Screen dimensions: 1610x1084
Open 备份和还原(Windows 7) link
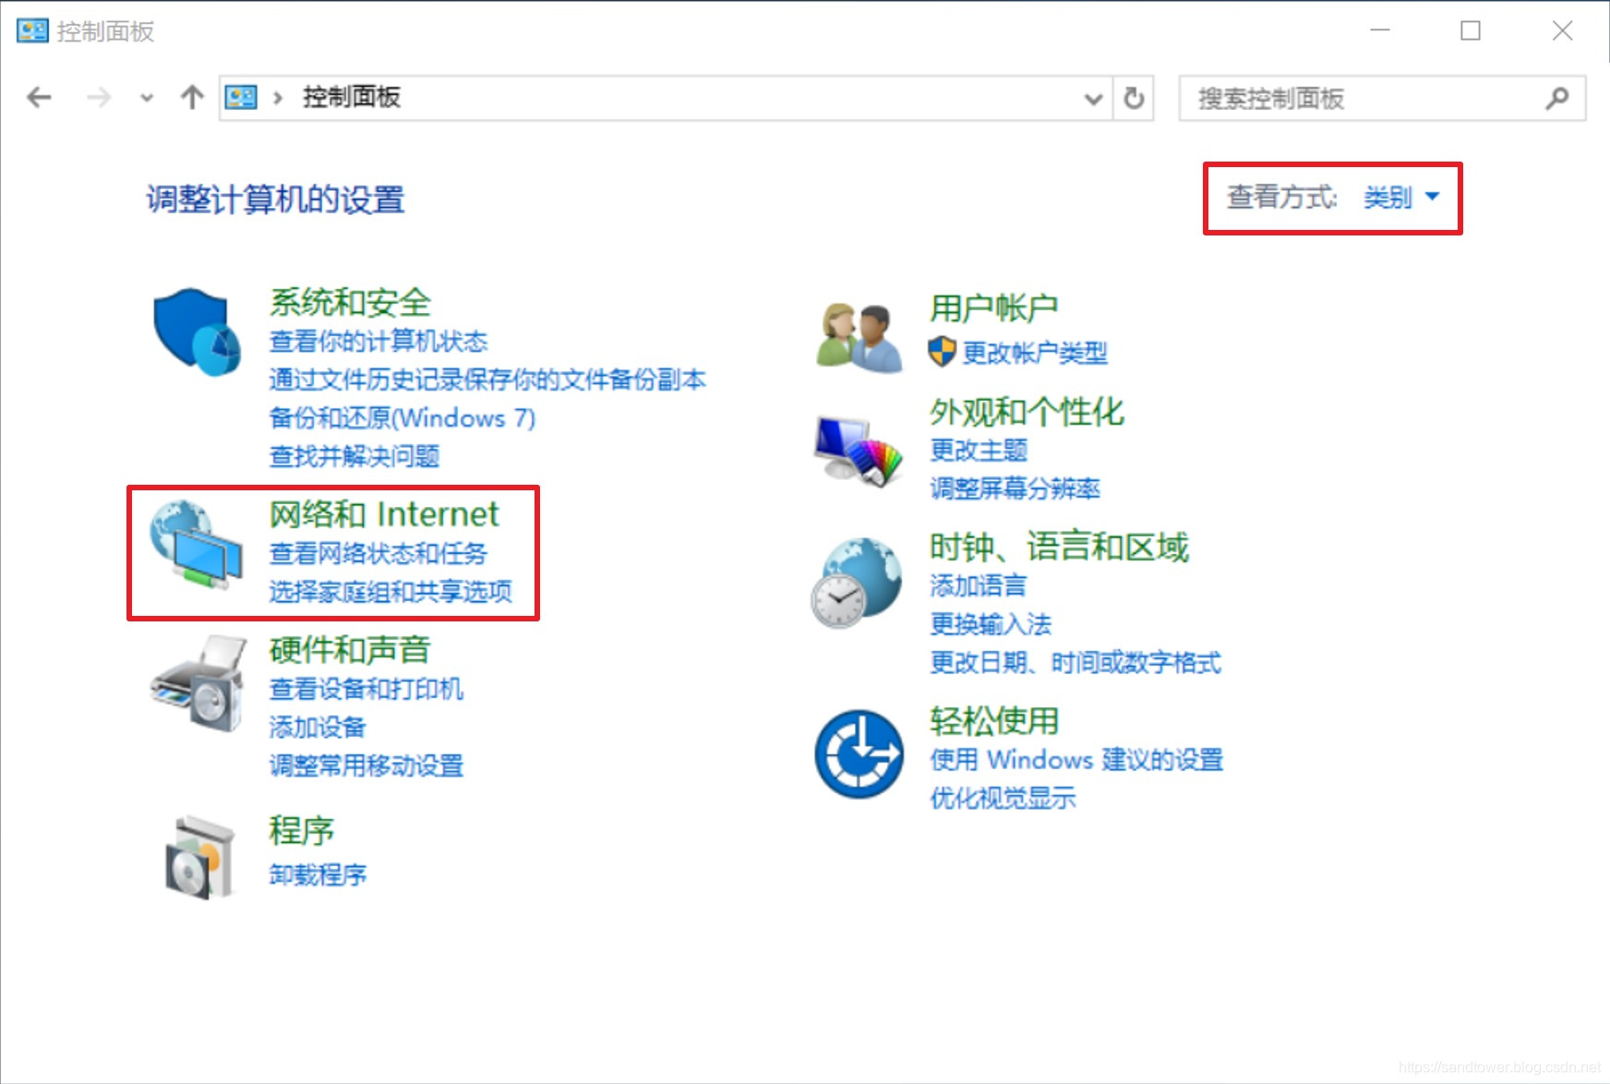(401, 417)
